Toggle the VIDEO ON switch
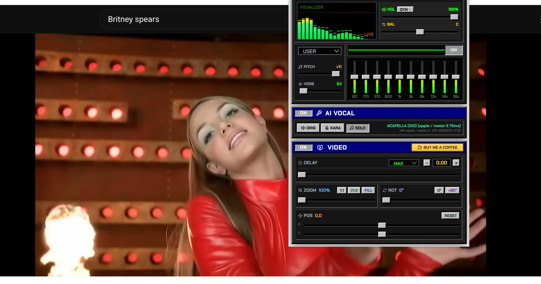The height and width of the screenshot is (284, 541). tap(303, 147)
